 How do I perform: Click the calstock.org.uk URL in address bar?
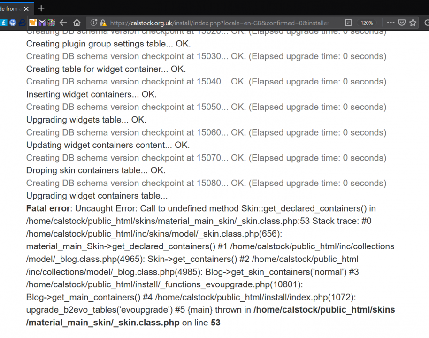pyautogui.click(x=220, y=23)
